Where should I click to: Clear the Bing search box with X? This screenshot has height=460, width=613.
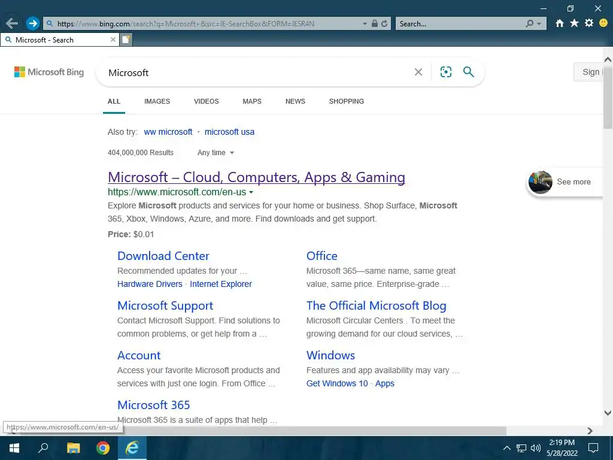click(418, 72)
